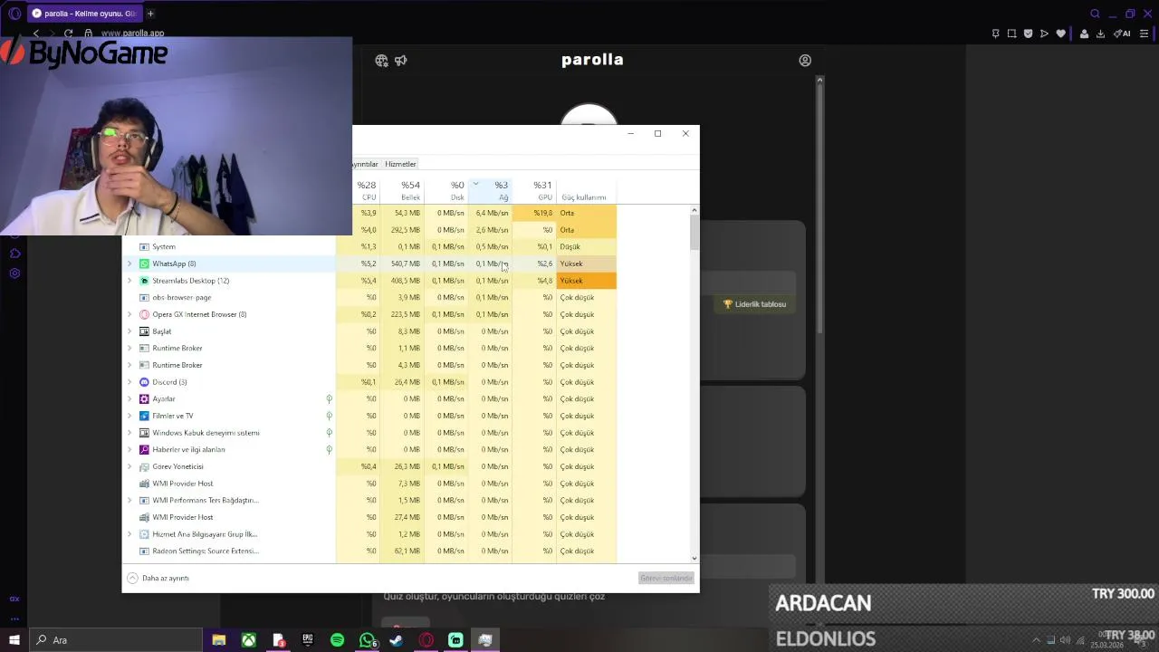
Task: Expand the Filmler ve TV process row
Action: tap(129, 416)
